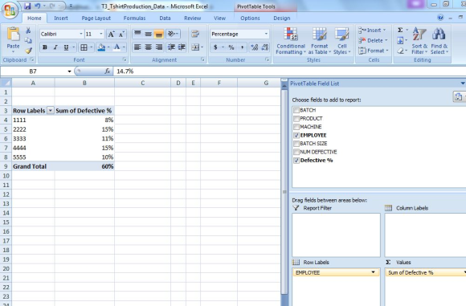Open EMPLOYEE field dropdown in Row Labels area
The height and width of the screenshot is (306, 466).
click(373, 272)
